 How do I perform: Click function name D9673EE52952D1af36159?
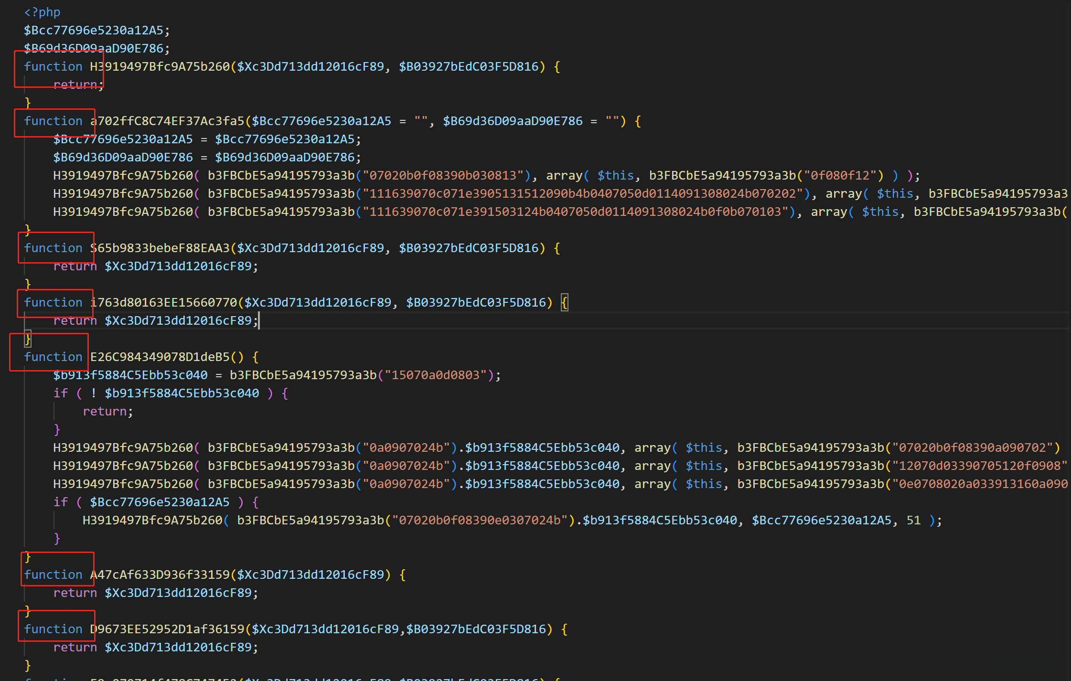click(x=167, y=629)
